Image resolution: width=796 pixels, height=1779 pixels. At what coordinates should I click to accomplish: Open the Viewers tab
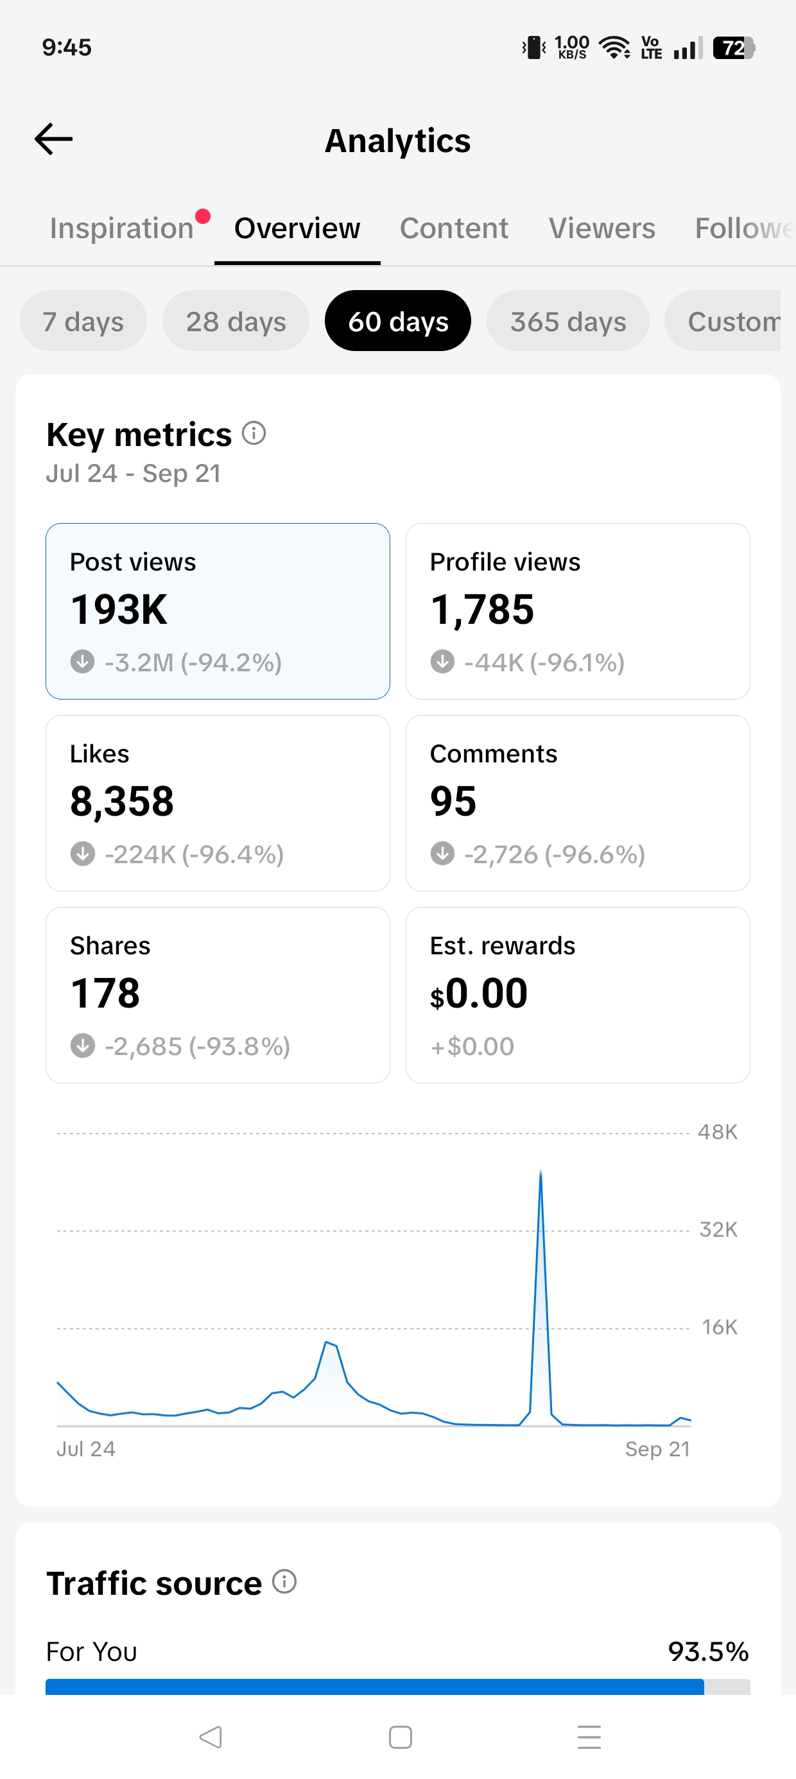coord(602,228)
